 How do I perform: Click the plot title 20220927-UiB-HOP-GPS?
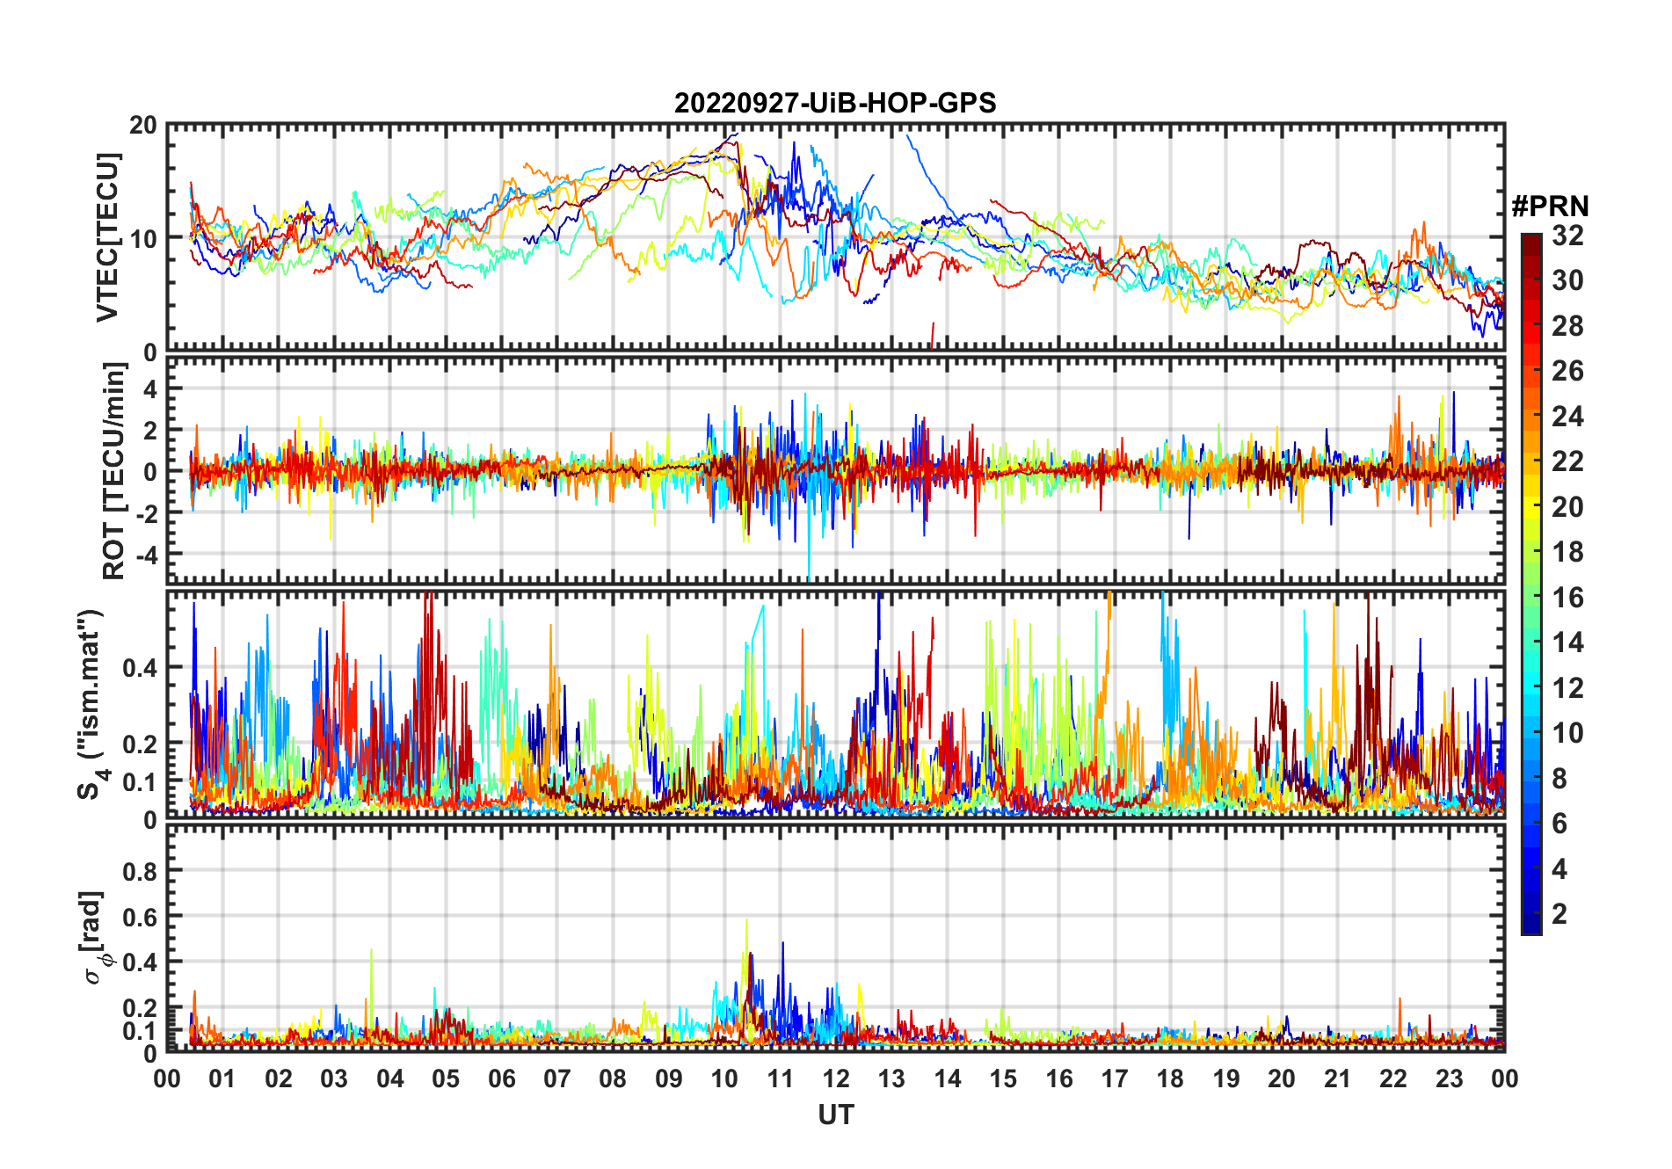click(835, 103)
